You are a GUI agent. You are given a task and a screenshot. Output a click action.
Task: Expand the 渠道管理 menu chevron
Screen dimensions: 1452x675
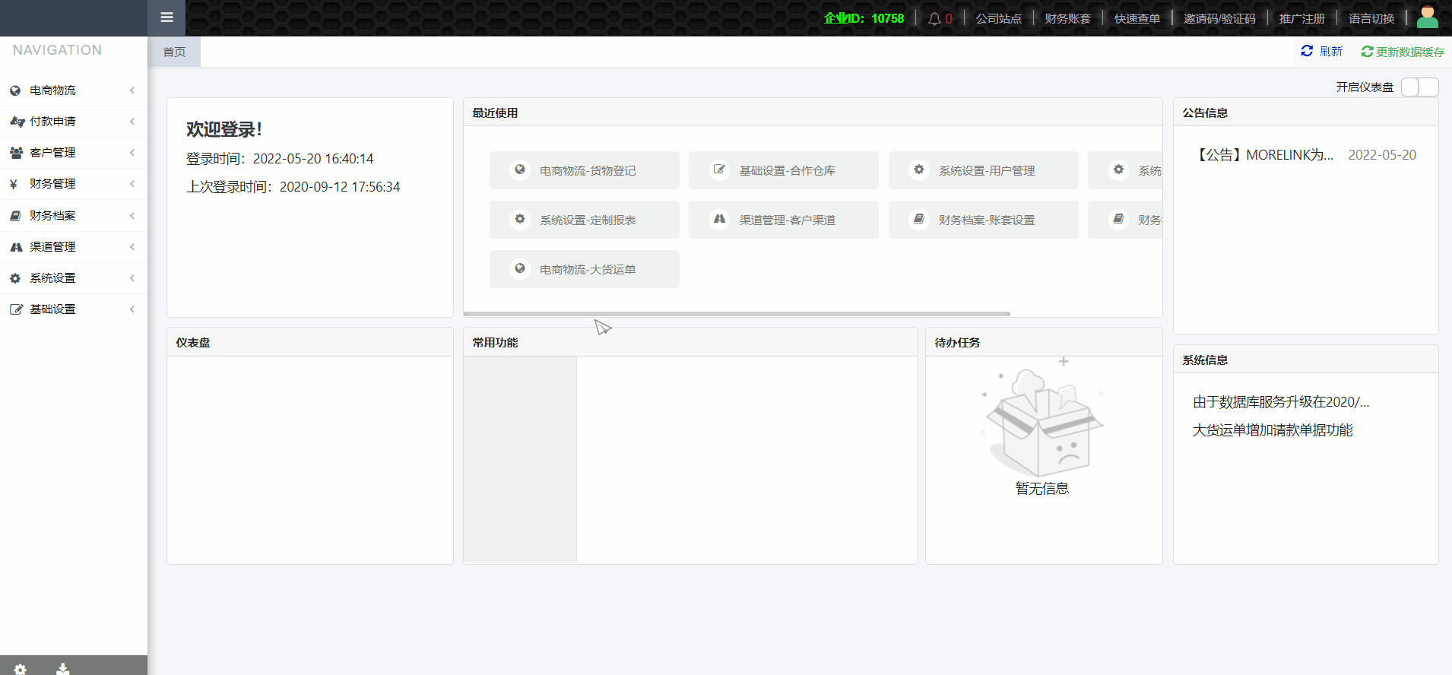pos(132,247)
